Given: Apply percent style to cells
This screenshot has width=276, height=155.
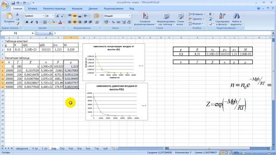Looking at the screenshot, I should pyautogui.click(x=113, y=22).
